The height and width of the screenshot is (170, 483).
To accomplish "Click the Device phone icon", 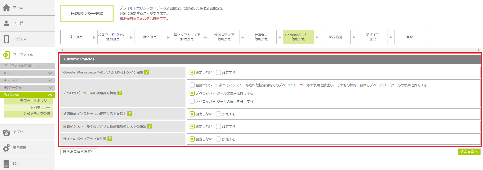I will [6, 39].
